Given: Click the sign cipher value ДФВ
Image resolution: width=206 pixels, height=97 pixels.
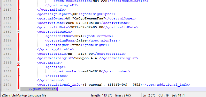Looking at the screenshot, I should click(x=75, y=14).
